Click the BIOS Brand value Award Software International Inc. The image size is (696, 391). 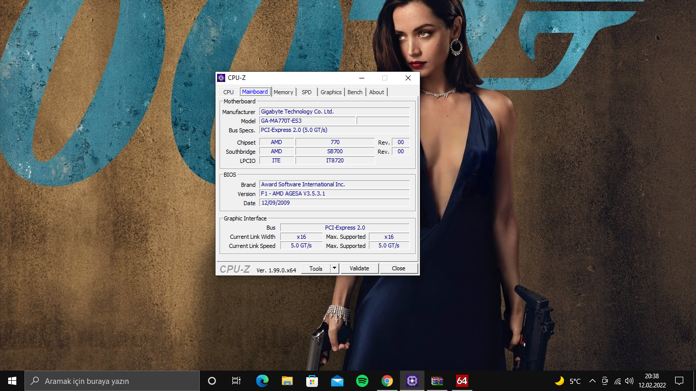pyautogui.click(x=335, y=184)
